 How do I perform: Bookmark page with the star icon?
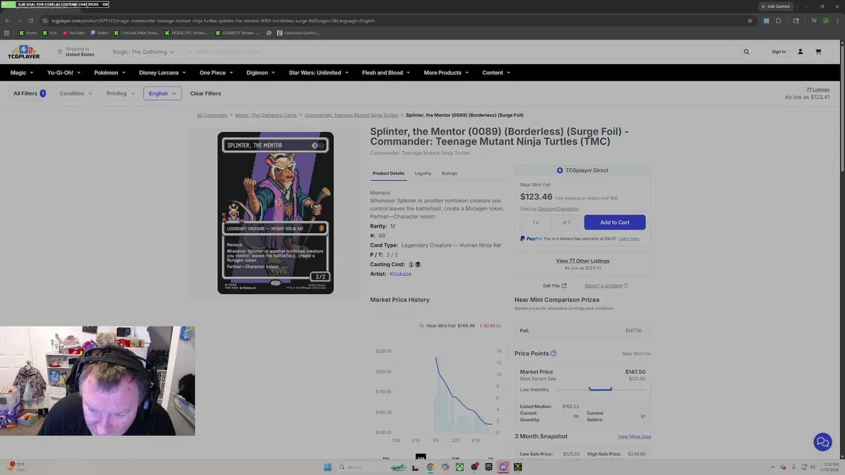(750, 20)
